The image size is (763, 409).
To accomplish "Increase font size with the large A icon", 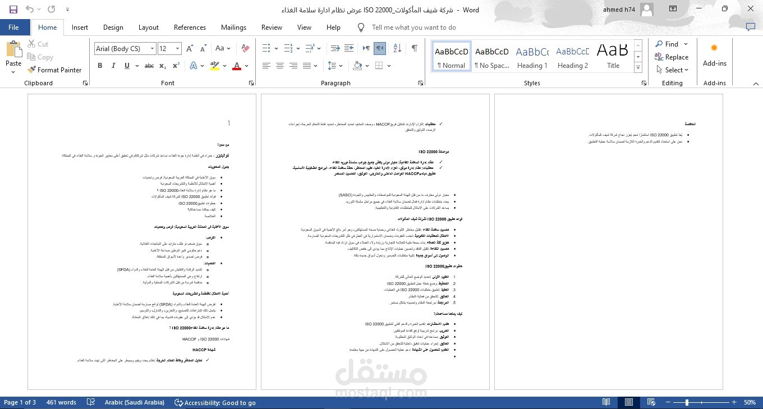I will point(190,49).
